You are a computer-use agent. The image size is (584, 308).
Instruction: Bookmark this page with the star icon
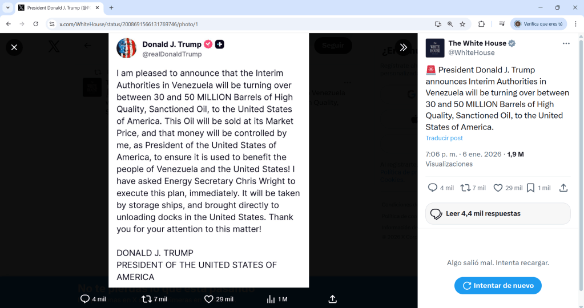(462, 24)
